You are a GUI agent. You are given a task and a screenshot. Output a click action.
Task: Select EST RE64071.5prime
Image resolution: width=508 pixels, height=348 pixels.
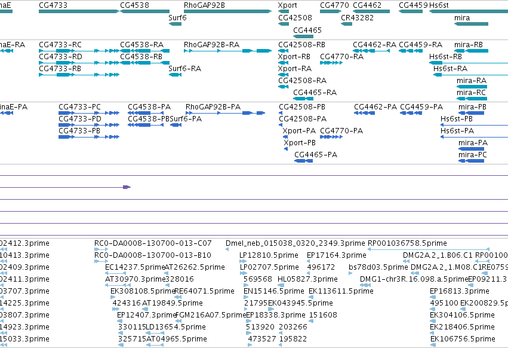(204, 291)
